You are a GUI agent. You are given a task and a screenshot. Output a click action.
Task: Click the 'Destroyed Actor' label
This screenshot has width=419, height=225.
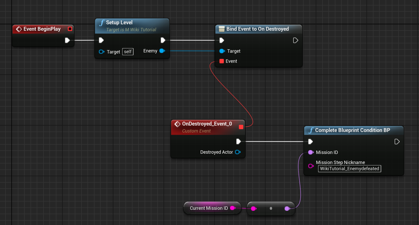pyautogui.click(x=217, y=152)
